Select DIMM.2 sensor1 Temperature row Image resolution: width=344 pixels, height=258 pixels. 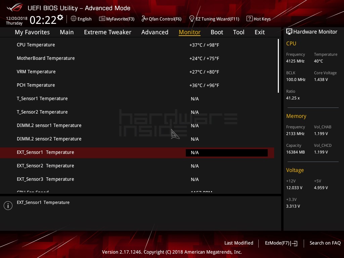(x=137, y=126)
